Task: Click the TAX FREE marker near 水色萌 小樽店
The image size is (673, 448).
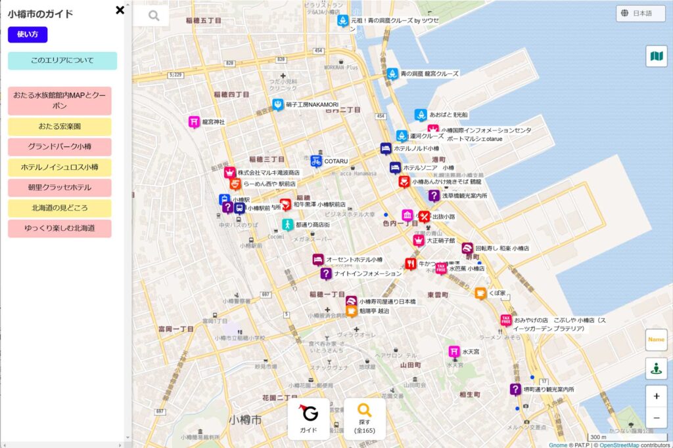Action: point(442,268)
